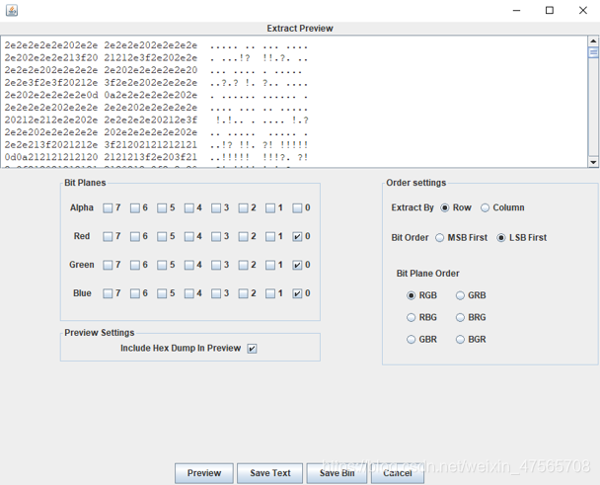Click the Preview button
The image size is (600, 485).
tap(204, 473)
